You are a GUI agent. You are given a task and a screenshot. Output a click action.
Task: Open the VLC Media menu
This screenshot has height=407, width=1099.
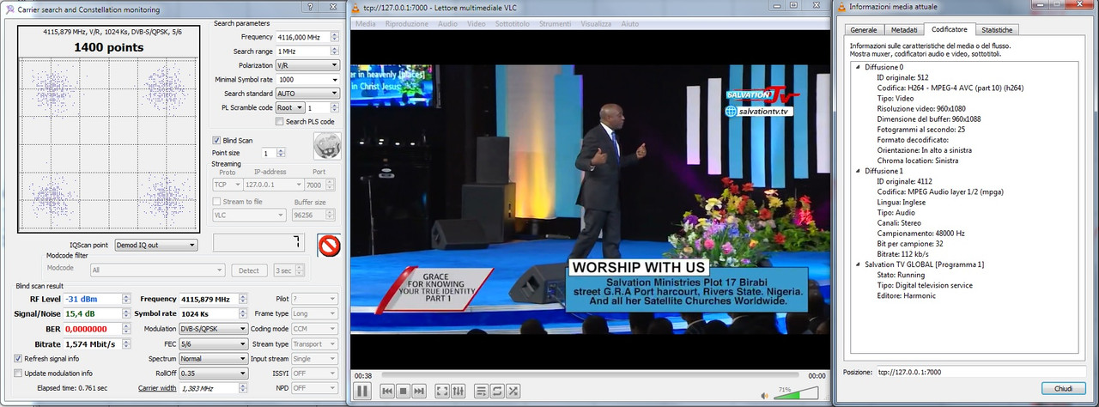(x=365, y=24)
